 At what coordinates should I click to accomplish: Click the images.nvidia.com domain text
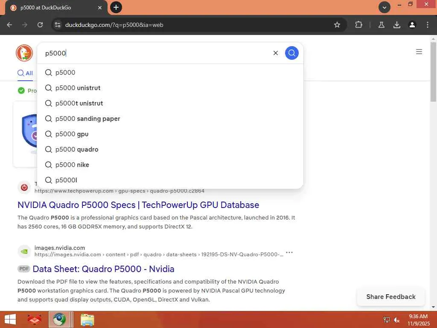[60, 248]
